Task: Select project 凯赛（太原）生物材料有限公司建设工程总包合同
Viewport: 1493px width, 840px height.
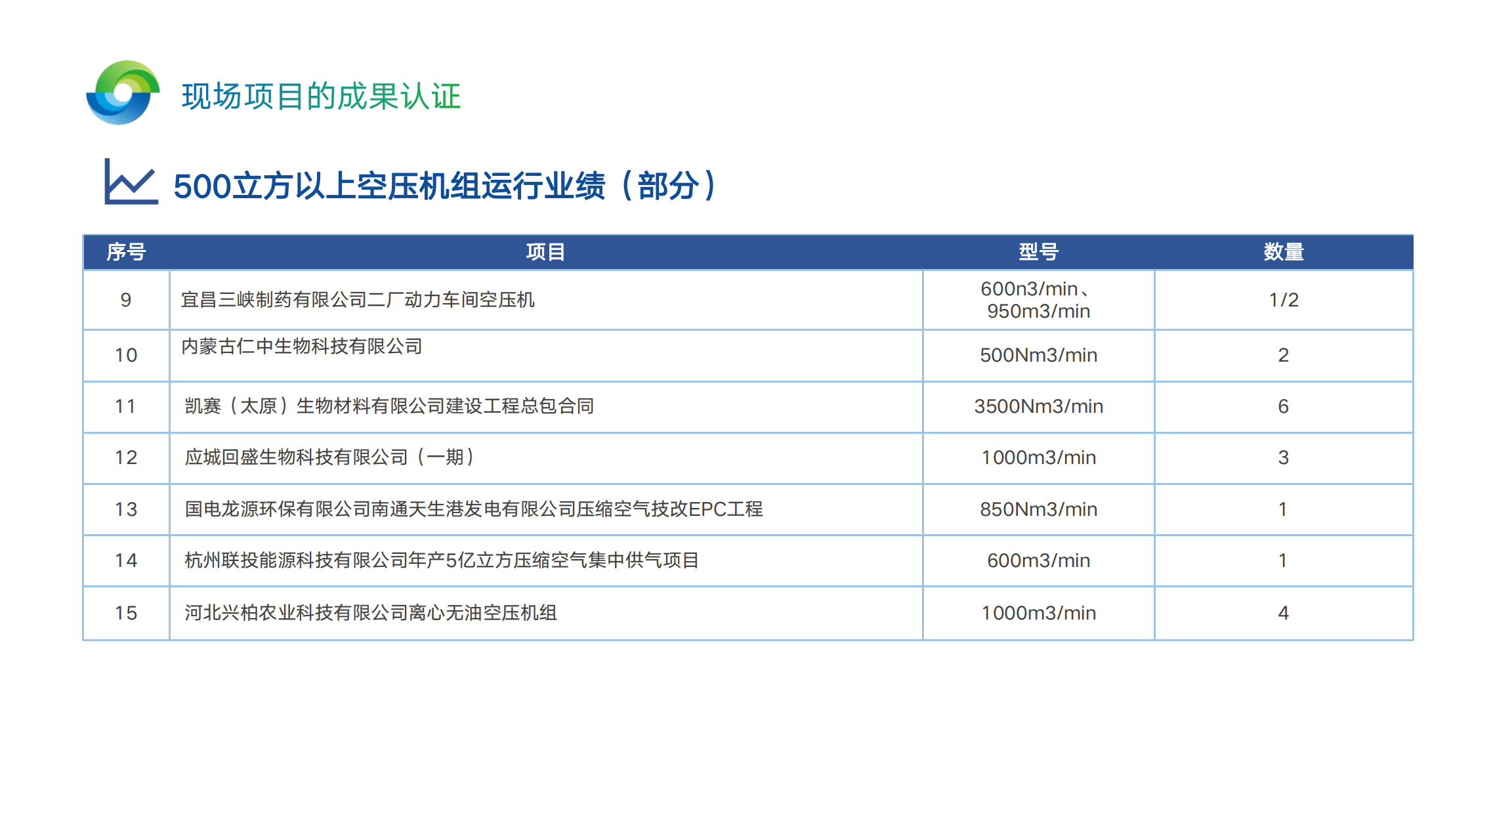Action: click(389, 406)
